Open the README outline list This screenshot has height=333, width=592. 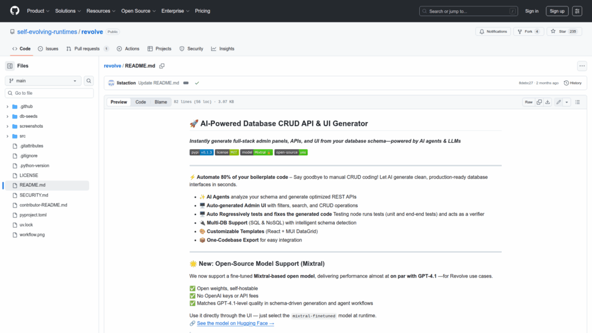[x=578, y=102]
